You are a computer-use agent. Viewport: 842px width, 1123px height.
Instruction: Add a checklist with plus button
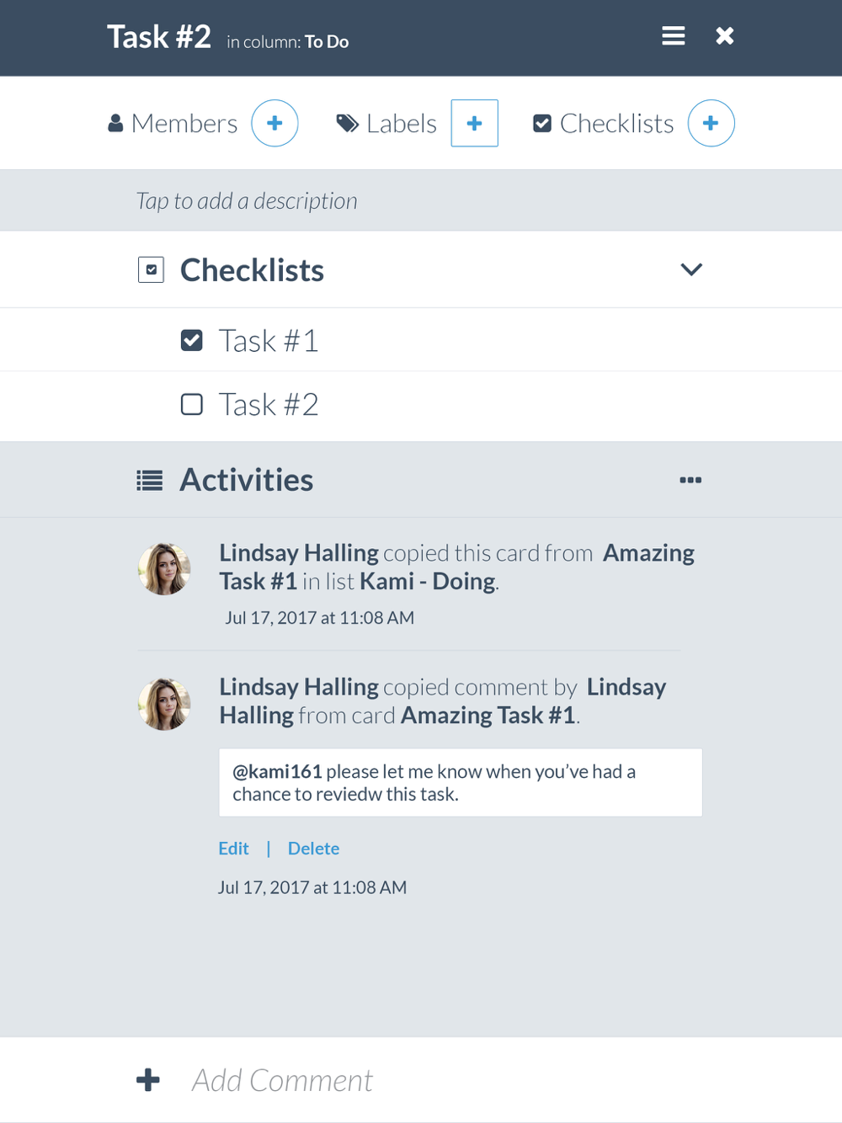point(711,123)
